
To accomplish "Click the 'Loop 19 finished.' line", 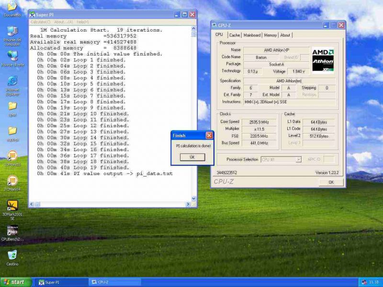I will click(83, 168).
